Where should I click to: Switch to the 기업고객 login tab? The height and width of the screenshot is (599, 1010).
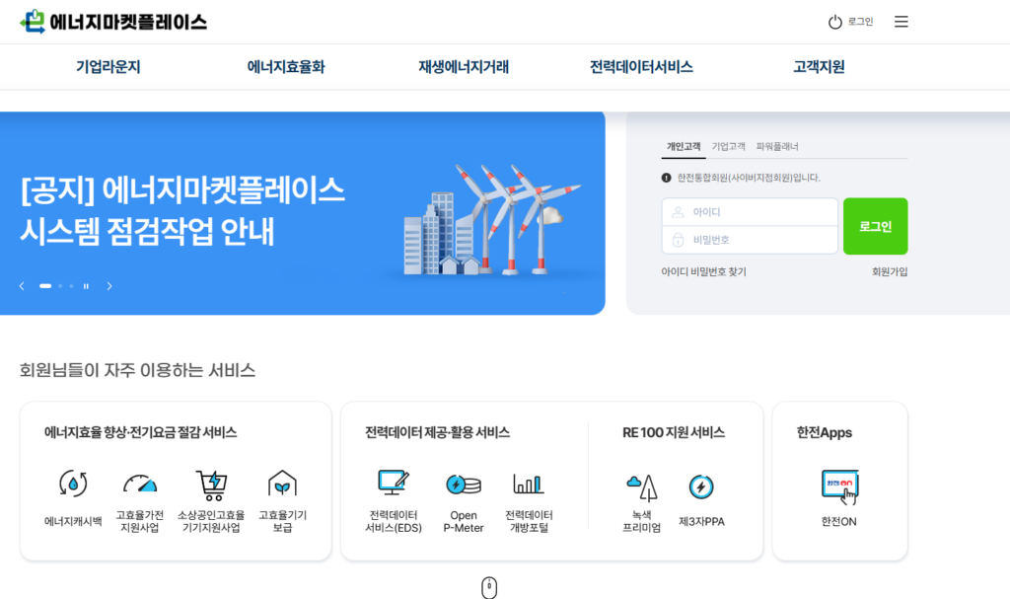tap(729, 146)
